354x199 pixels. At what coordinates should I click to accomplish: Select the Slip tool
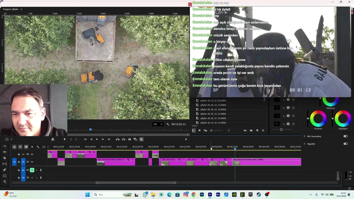pyautogui.click(x=4, y=164)
